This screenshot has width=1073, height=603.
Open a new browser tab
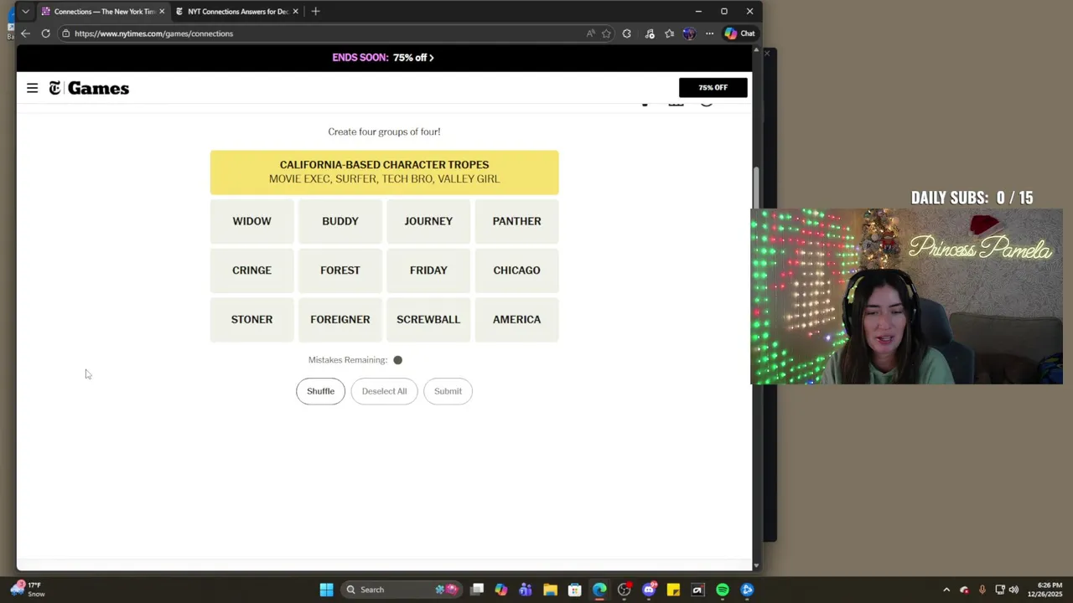(x=315, y=12)
